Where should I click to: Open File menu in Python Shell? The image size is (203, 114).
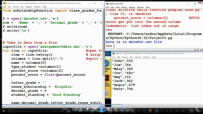click(x=107, y=7)
